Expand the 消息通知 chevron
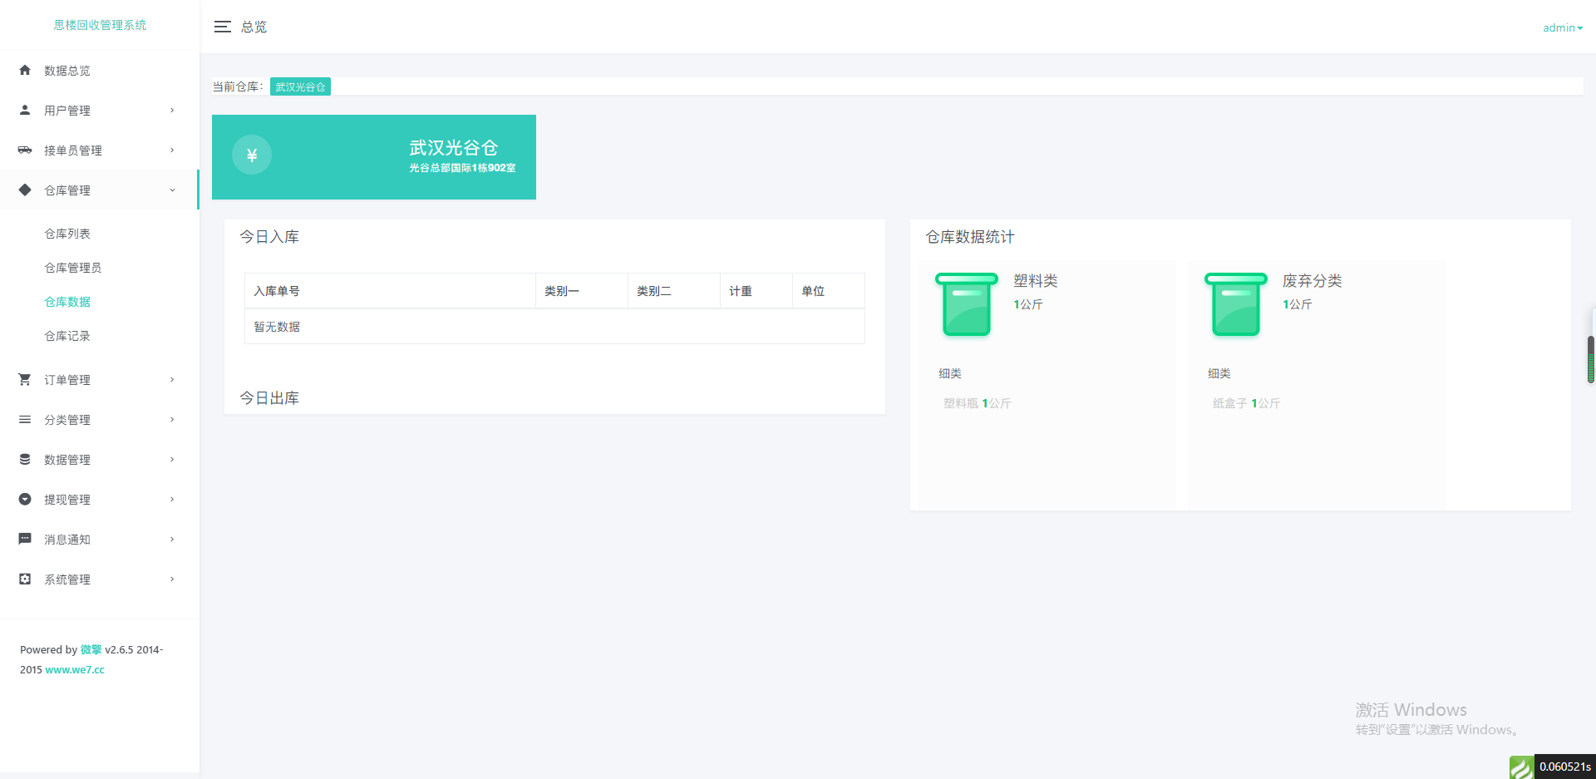This screenshot has width=1596, height=779. [x=172, y=539]
